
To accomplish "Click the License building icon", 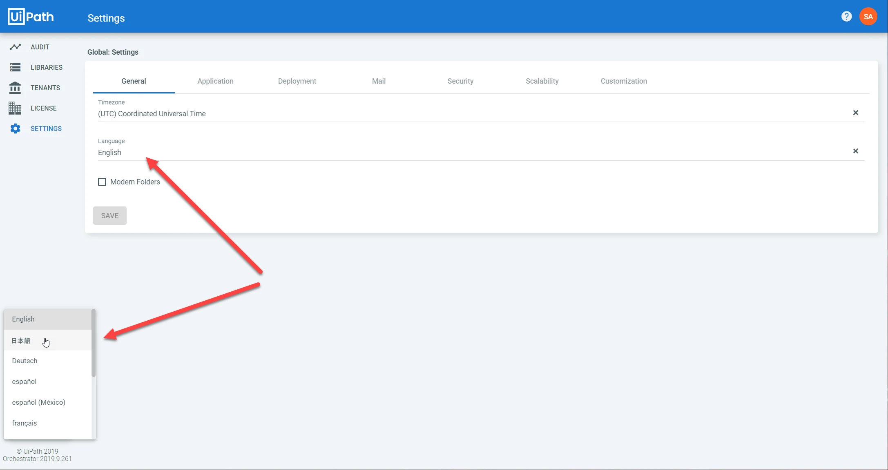I will [15, 108].
